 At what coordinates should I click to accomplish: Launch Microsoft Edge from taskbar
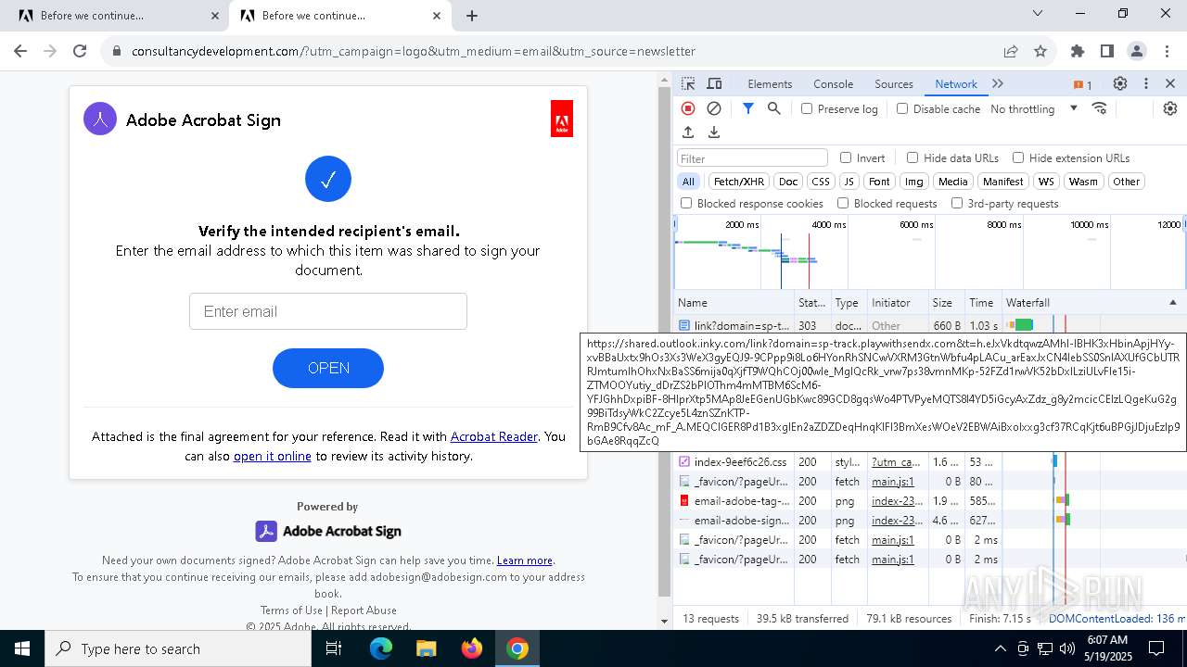click(381, 648)
